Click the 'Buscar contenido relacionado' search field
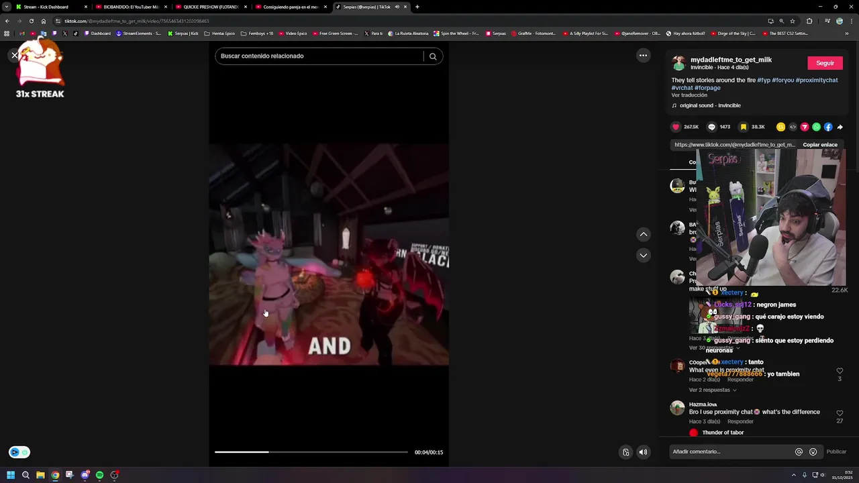Viewport: 859px width, 483px height. click(319, 56)
